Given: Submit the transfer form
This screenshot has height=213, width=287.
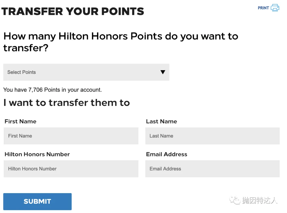Looking at the screenshot, I should coord(37,202).
